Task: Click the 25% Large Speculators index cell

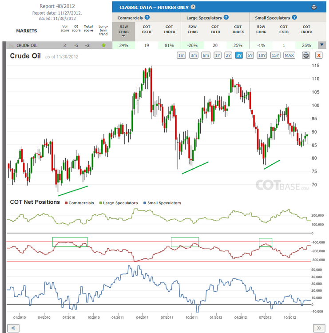Action: click(238, 45)
